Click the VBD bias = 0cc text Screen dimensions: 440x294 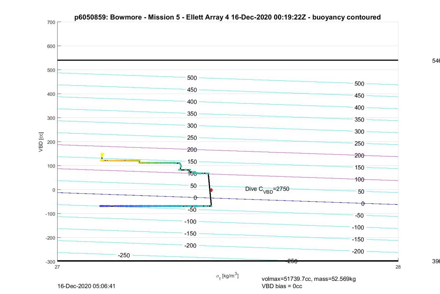click(x=282, y=286)
